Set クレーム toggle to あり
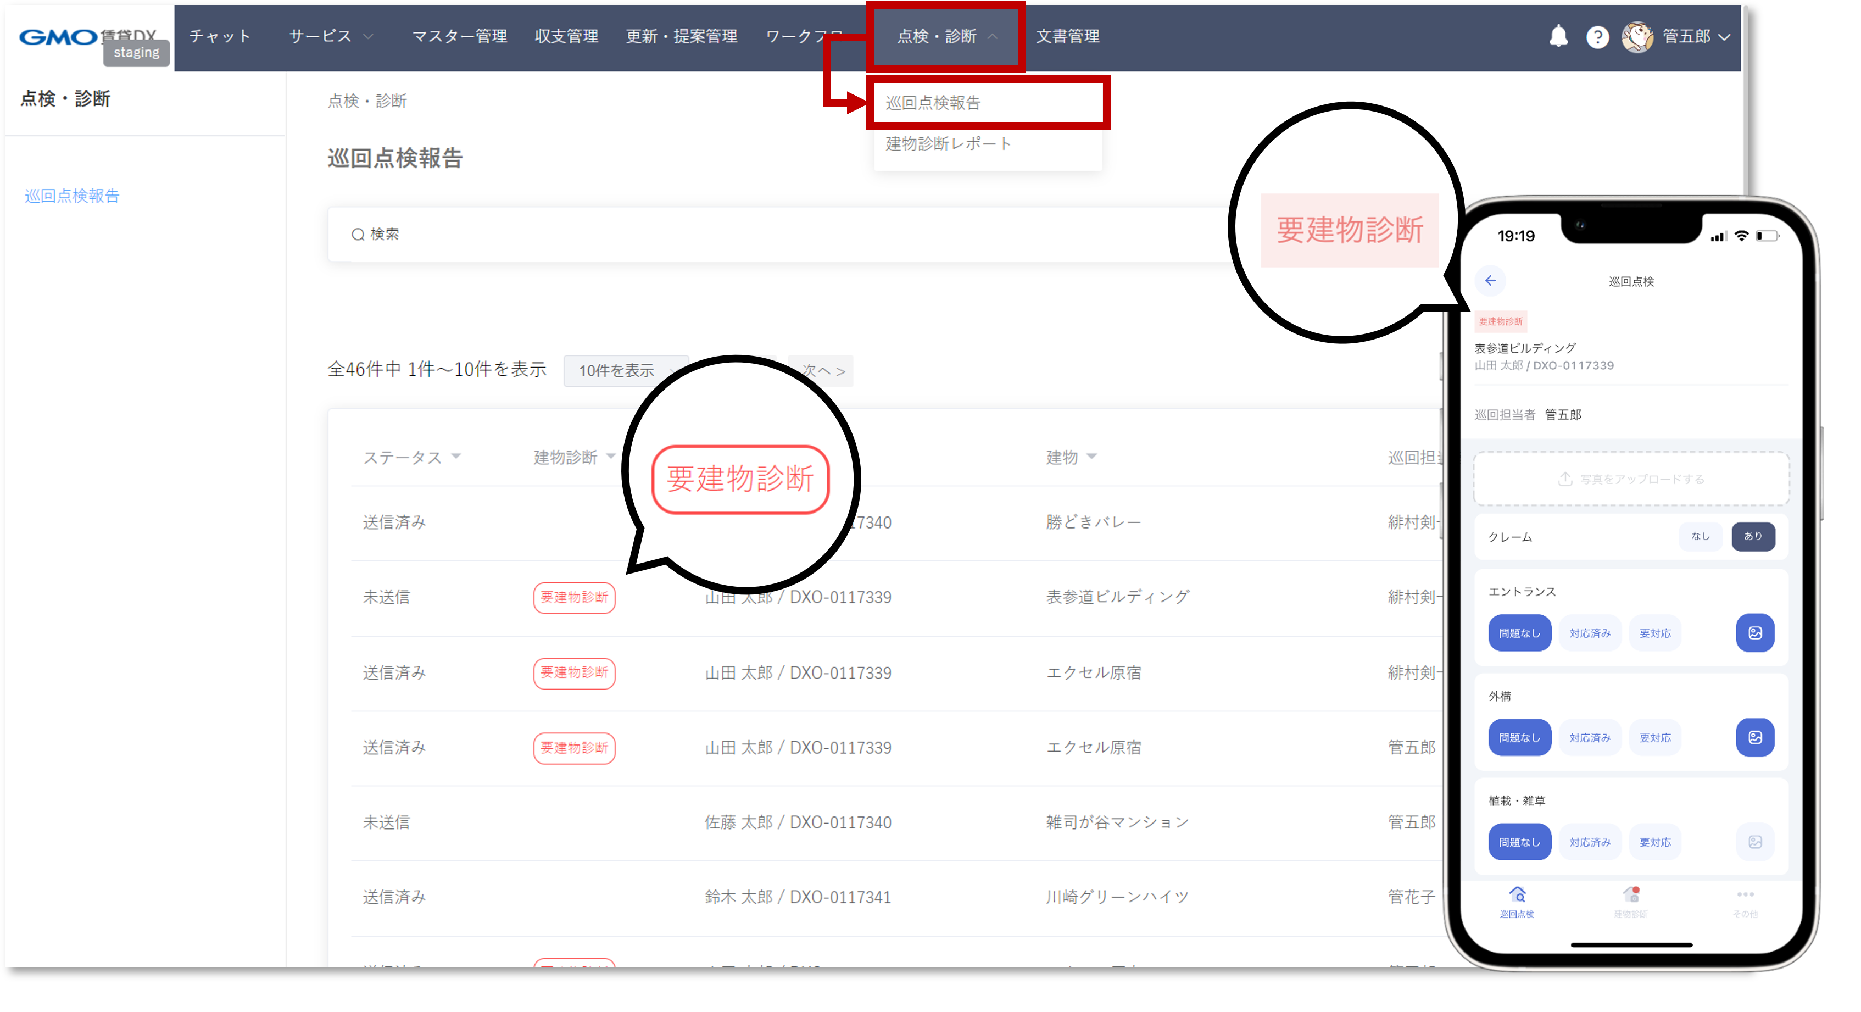 1753,536
